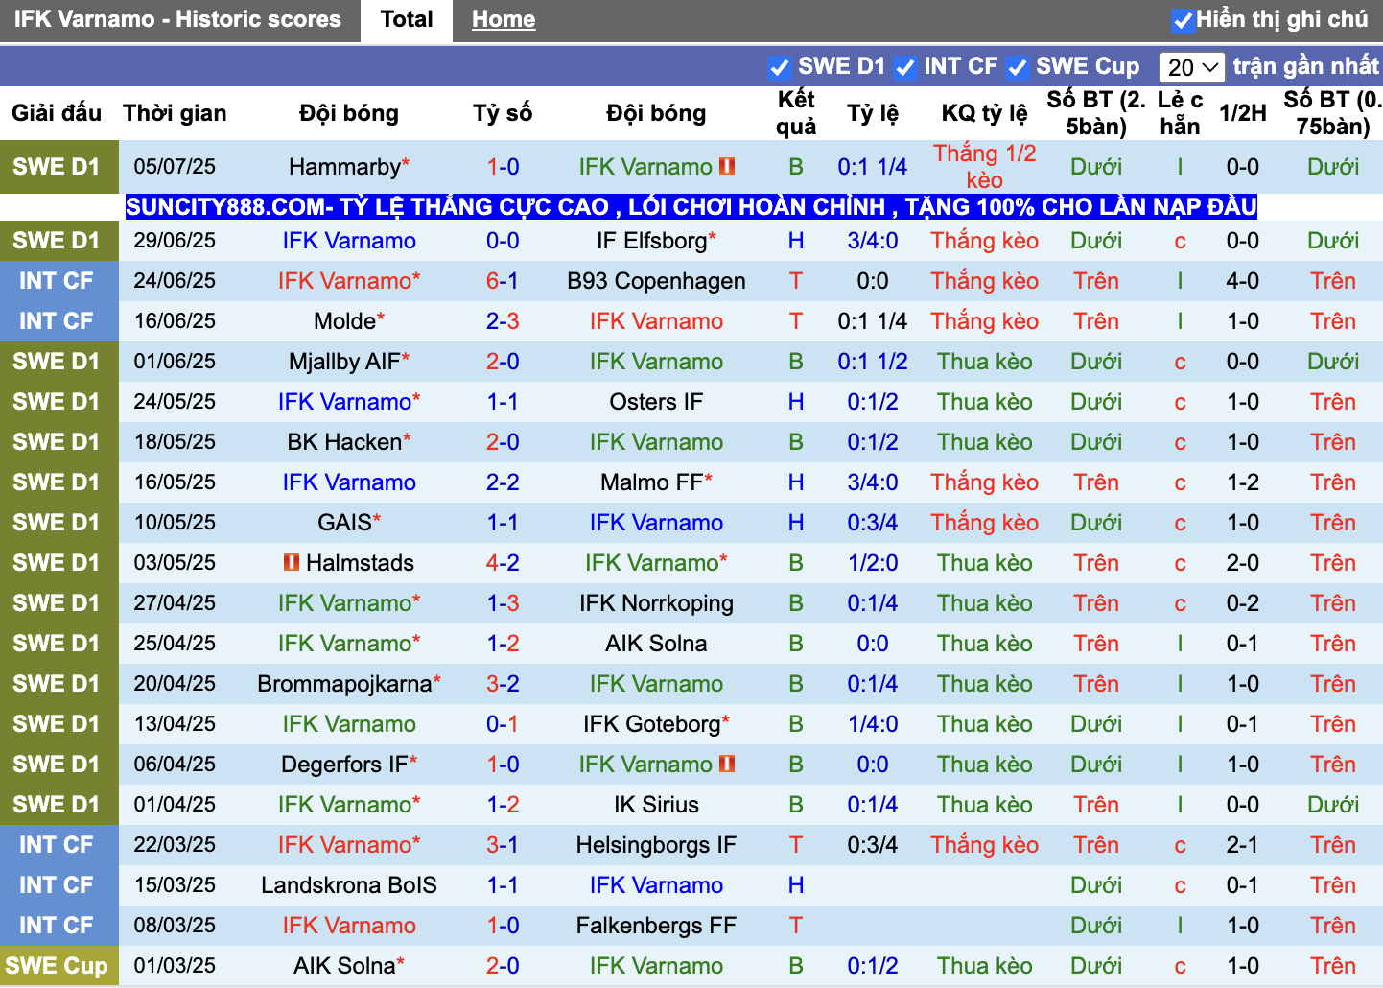The width and height of the screenshot is (1383, 988).
Task: Open the 0-0 score against IF Elfsborg
Action: click(x=503, y=241)
